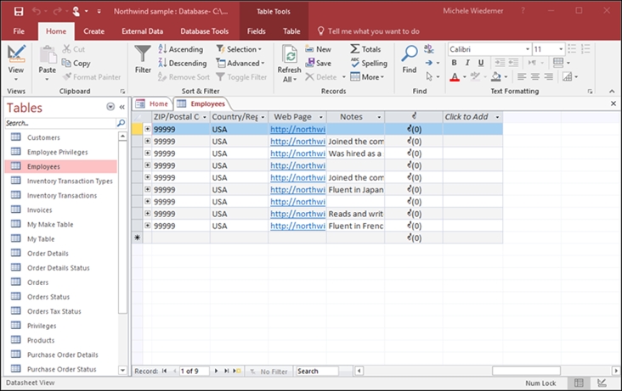Expand the first employee row subdatasheet

tap(147, 129)
